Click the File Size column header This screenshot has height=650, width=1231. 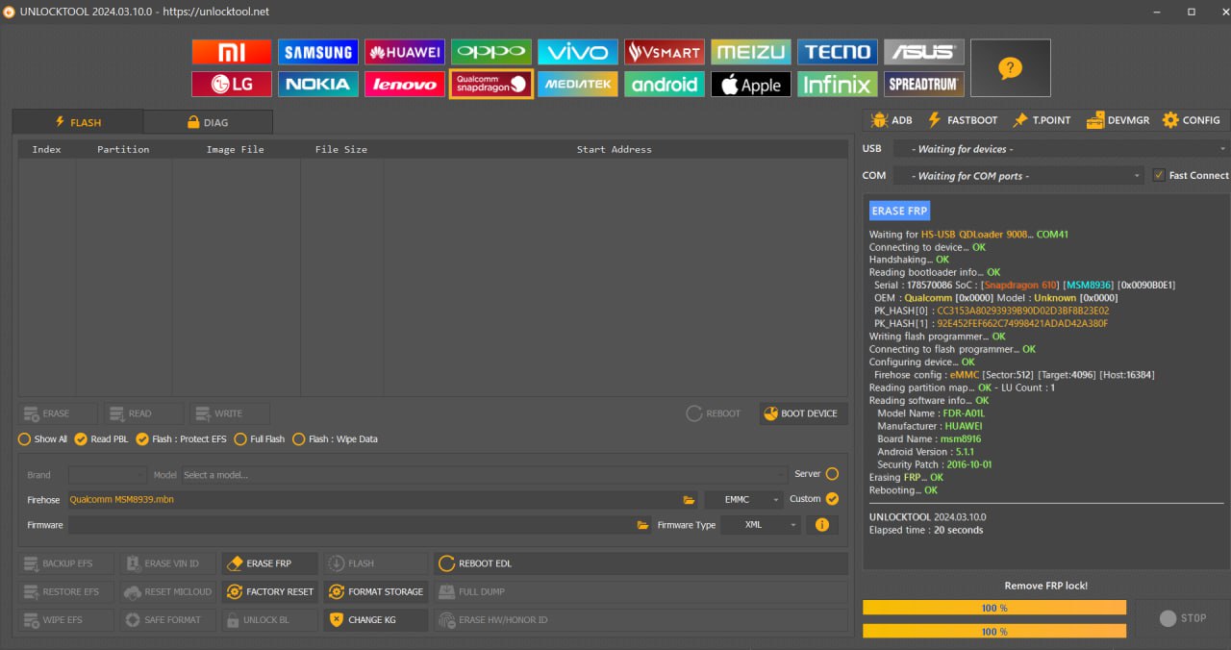click(x=341, y=149)
